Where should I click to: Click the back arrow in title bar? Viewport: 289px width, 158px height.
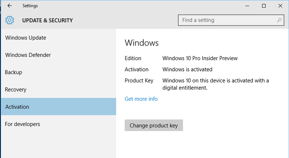click(x=9, y=6)
